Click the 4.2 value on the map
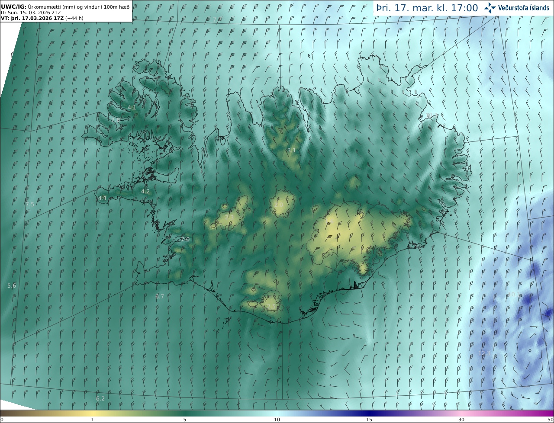The image size is (554, 423). (145, 191)
